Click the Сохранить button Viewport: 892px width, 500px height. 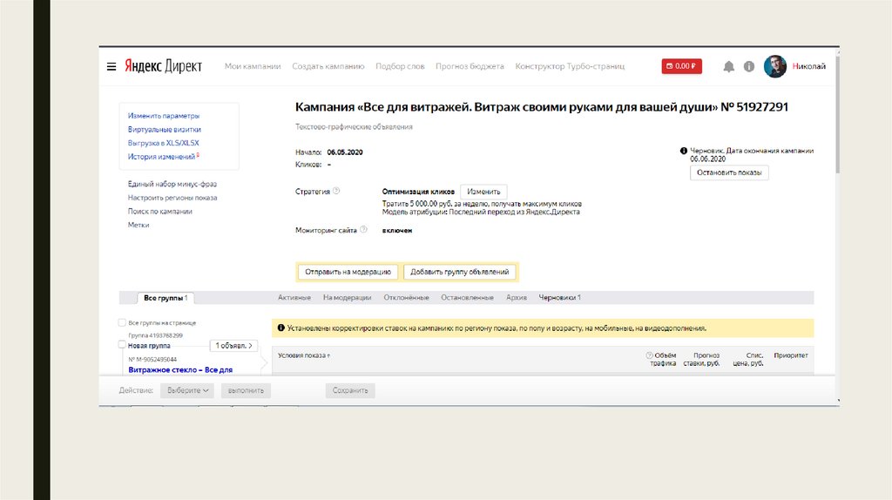[x=350, y=391]
